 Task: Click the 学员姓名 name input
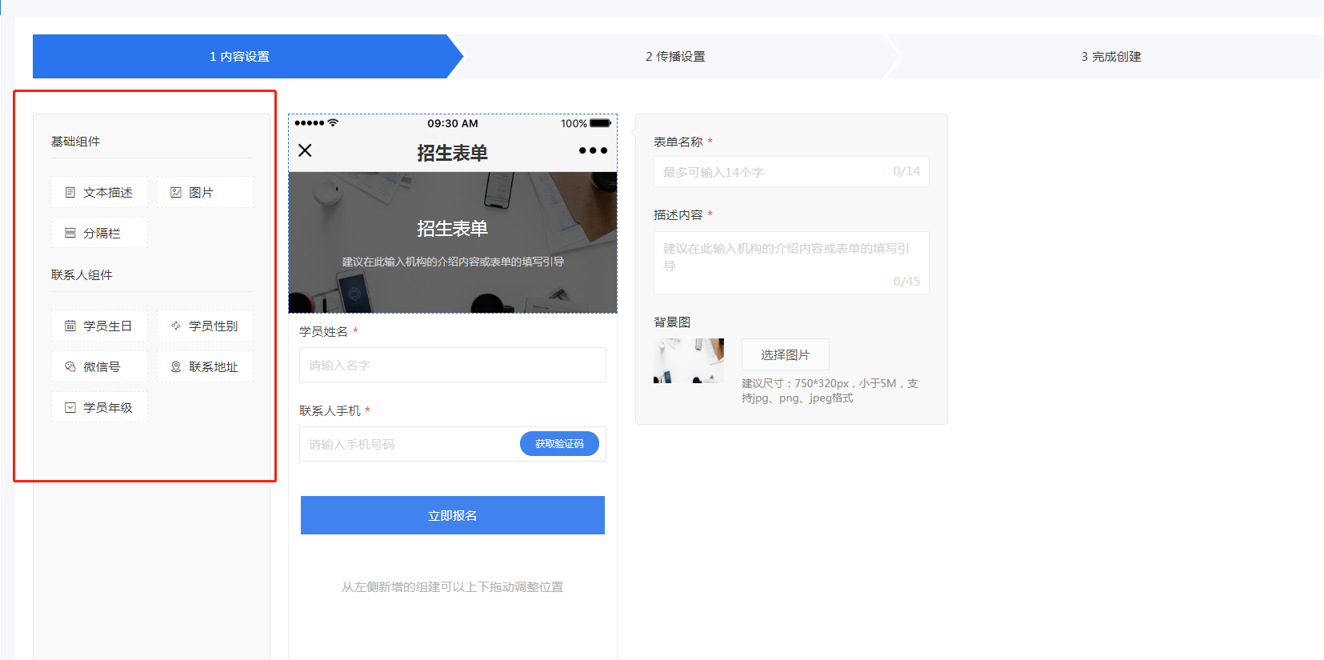coord(453,365)
